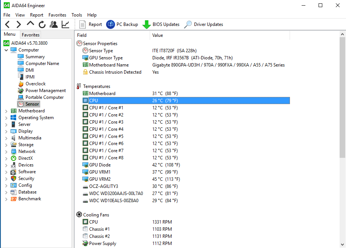Image resolution: width=346 pixels, height=248 pixels.
Task: Open the Report menu
Action: click(36, 15)
